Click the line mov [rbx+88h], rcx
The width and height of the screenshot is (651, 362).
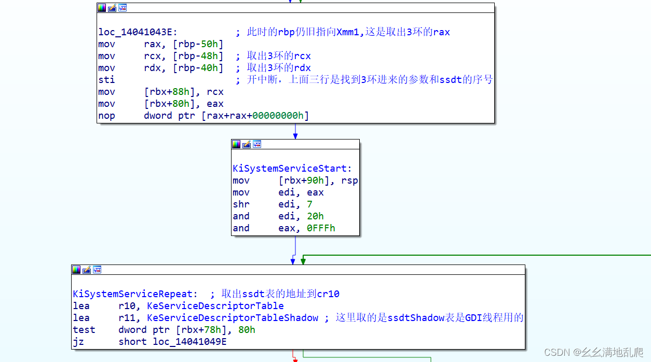[x=161, y=92]
